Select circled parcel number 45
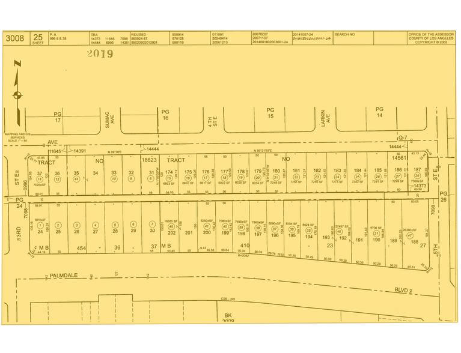 (x=170, y=227)
